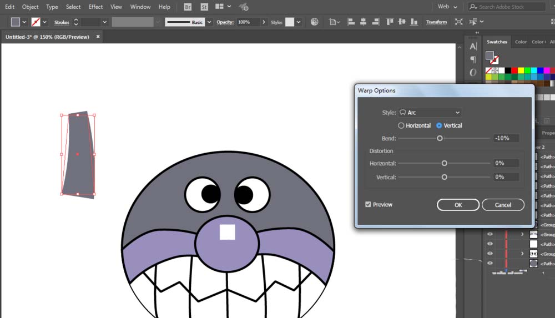The width and height of the screenshot is (555, 318).
Task: Click the Align To selection icon
Action: pos(332,22)
